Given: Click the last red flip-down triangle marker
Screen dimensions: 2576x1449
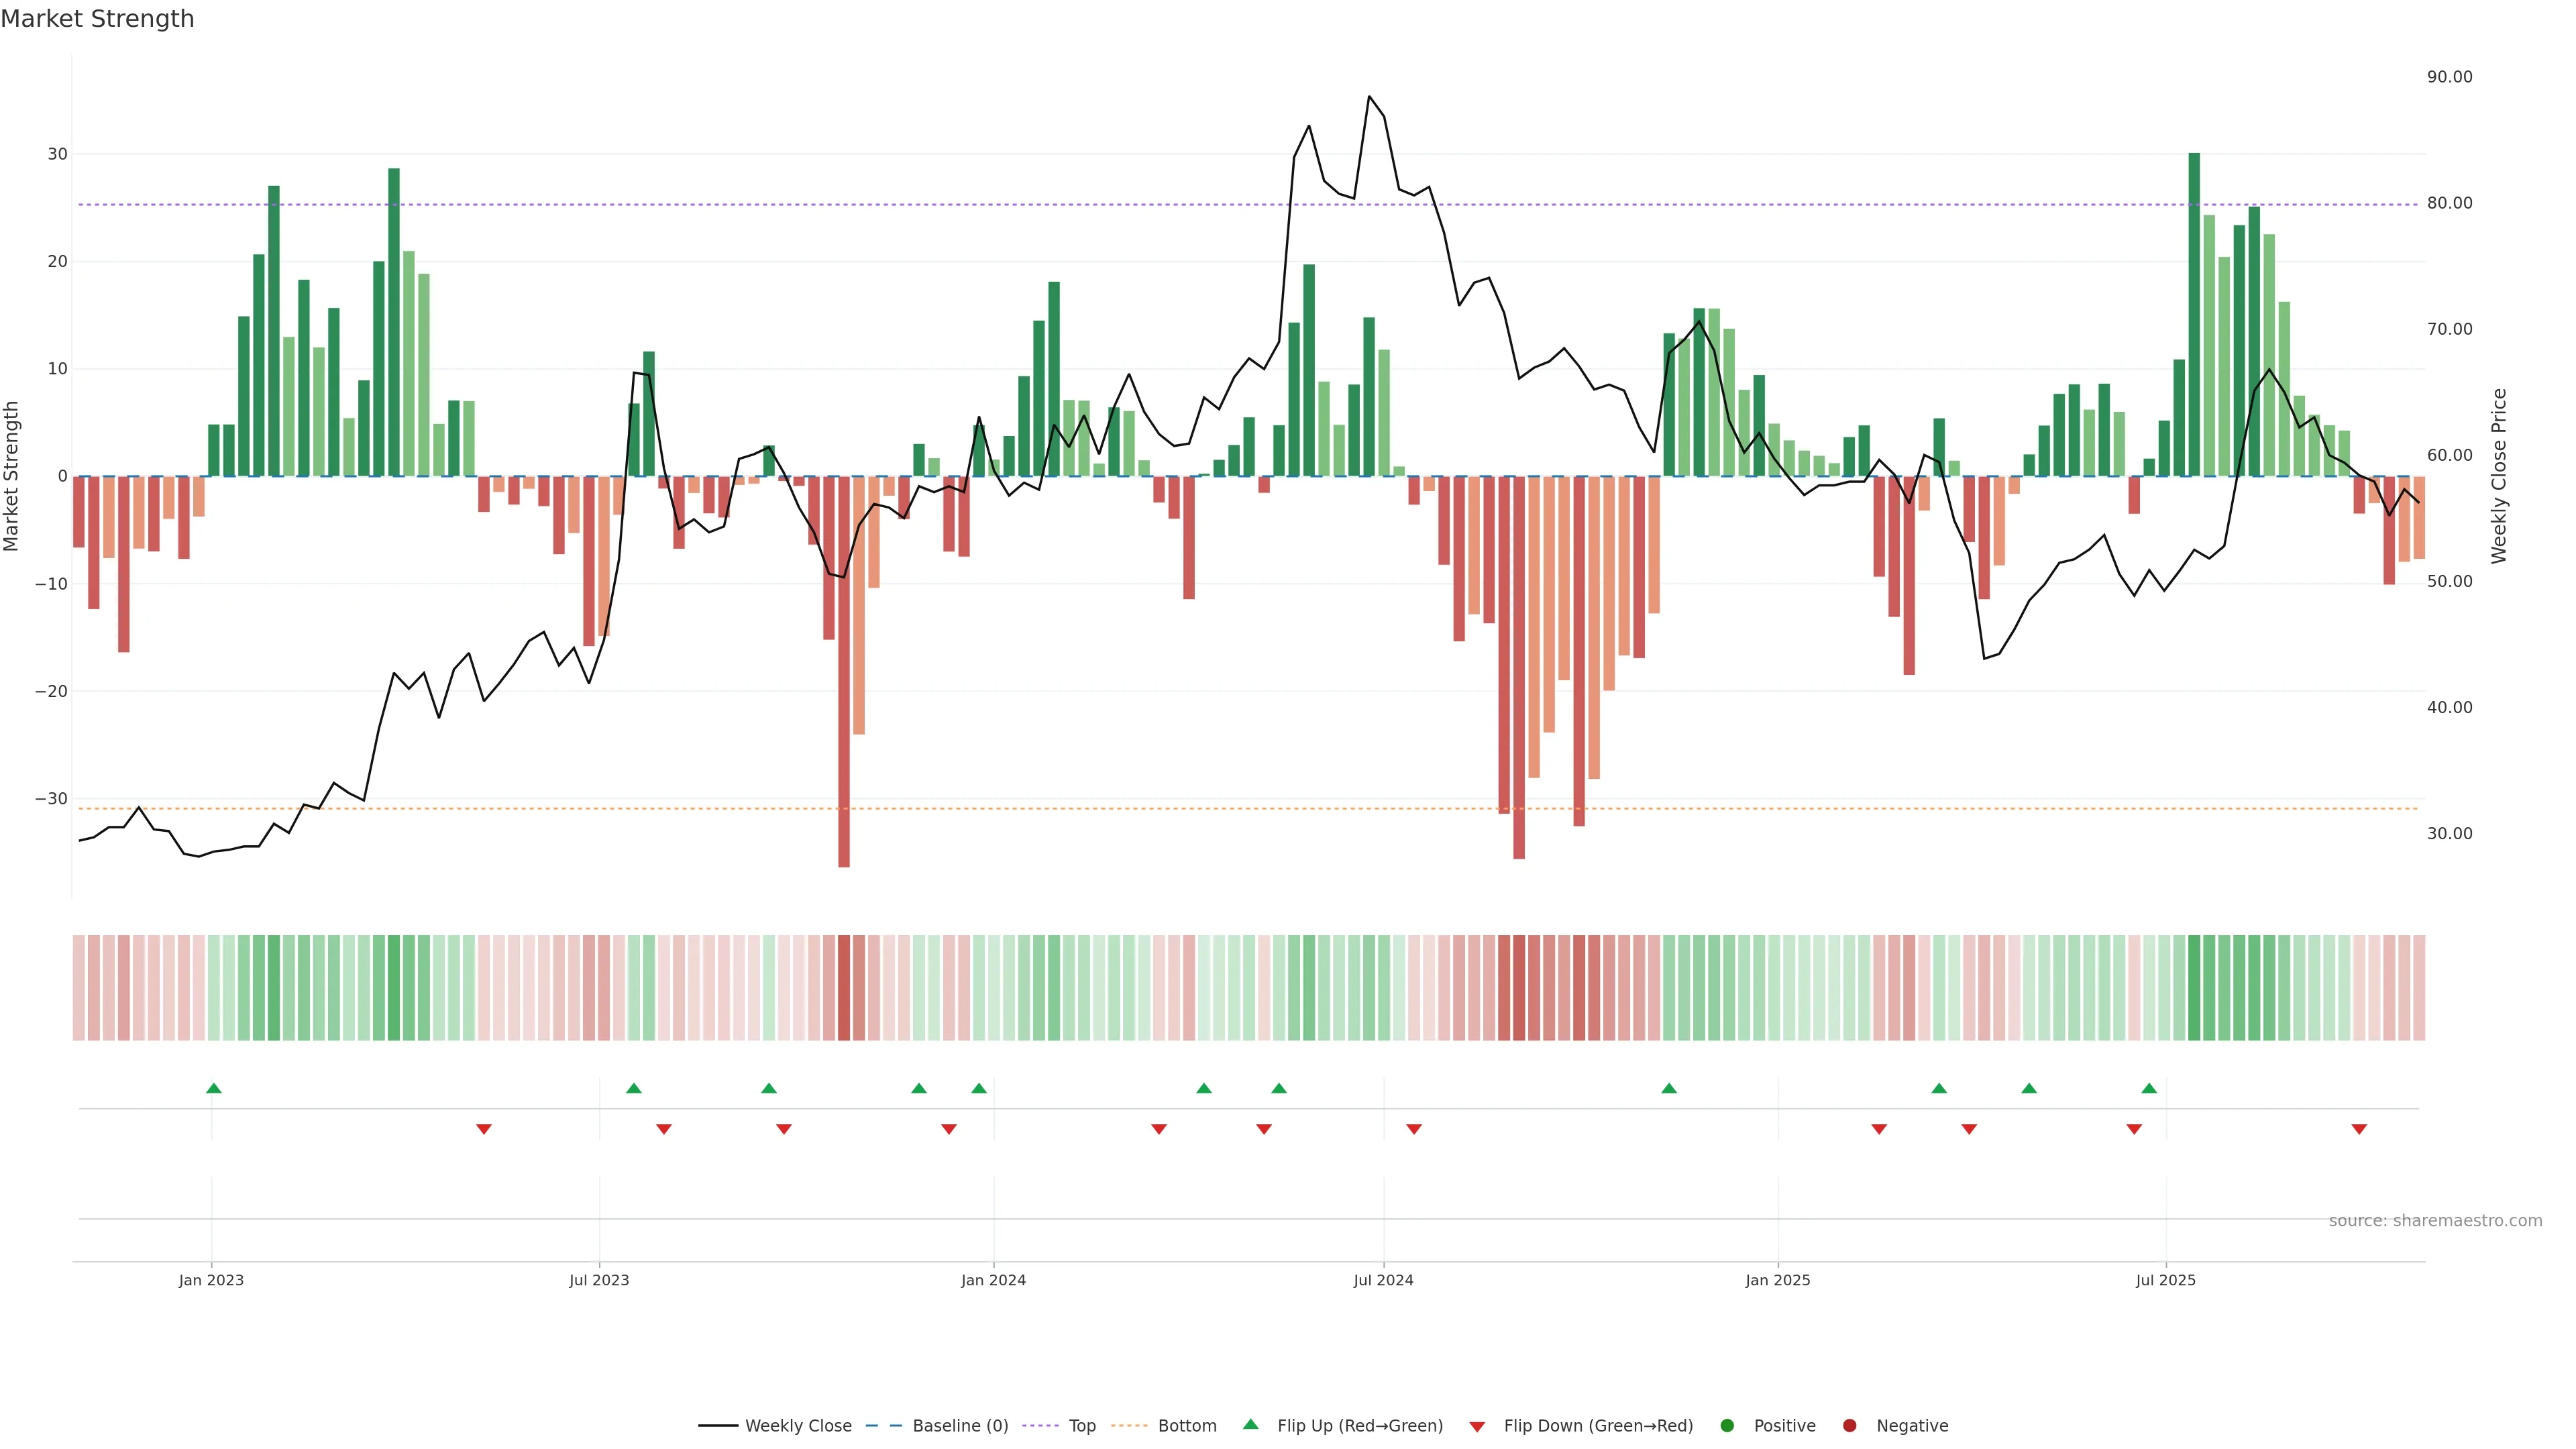Looking at the screenshot, I should pyautogui.click(x=2359, y=1129).
